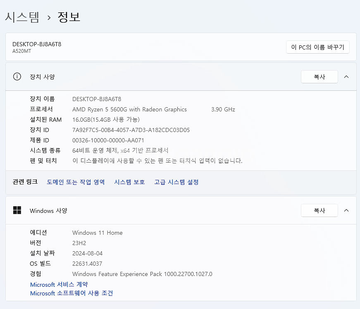Click the 설치된 RAM label
Image resolution: width=360 pixels, height=309 pixels.
pyautogui.click(x=46, y=120)
